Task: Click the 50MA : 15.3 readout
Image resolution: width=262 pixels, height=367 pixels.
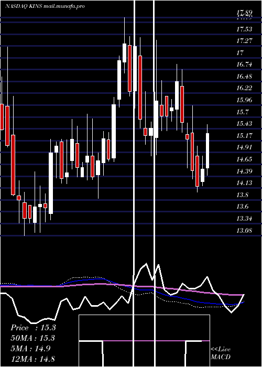Action: [32, 338]
